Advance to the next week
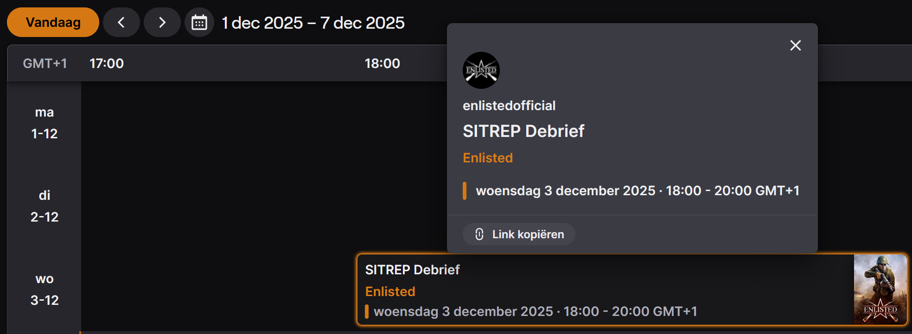This screenshot has width=912, height=334. [x=162, y=22]
